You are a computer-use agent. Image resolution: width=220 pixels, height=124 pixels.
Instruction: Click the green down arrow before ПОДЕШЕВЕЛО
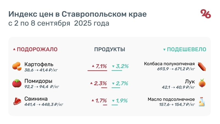click(x=164, y=50)
